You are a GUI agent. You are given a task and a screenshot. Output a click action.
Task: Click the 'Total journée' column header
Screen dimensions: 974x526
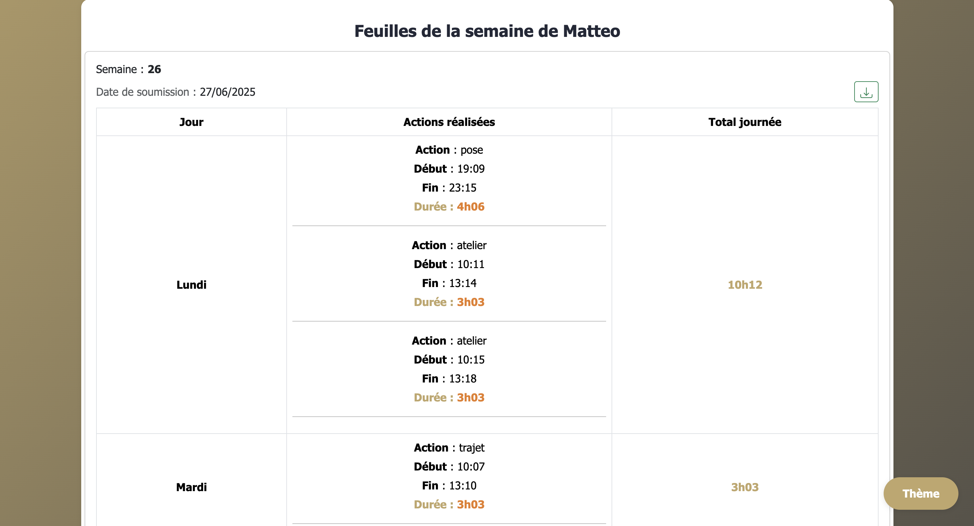[745, 122]
